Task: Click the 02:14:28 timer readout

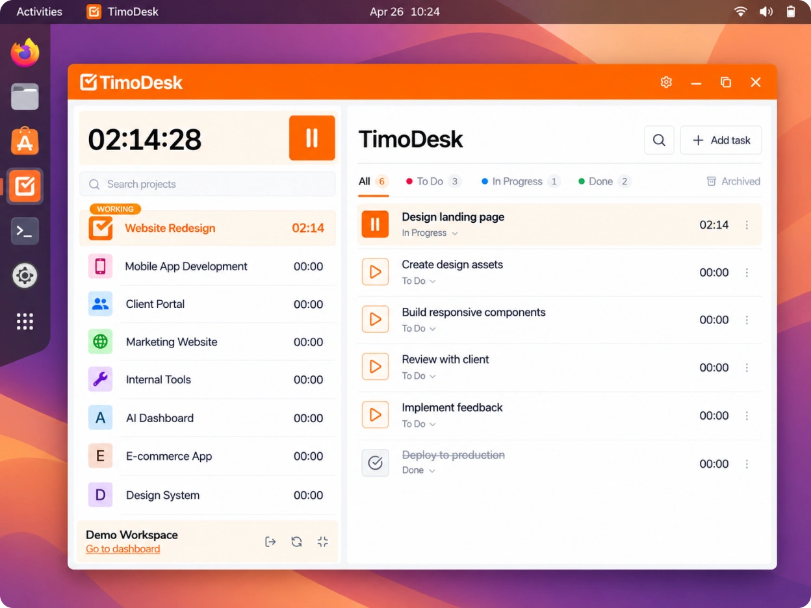Action: pos(145,139)
